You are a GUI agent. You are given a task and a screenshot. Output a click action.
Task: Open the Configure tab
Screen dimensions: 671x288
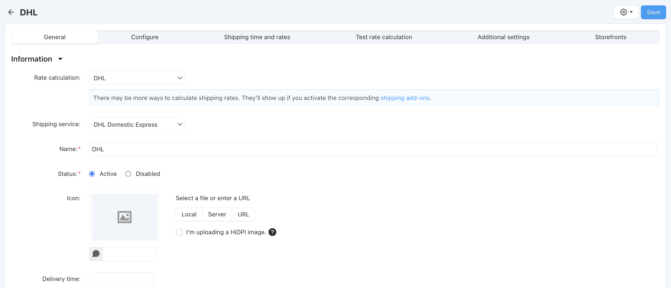145,37
